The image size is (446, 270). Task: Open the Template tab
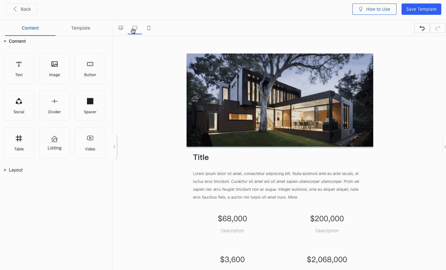tap(81, 28)
